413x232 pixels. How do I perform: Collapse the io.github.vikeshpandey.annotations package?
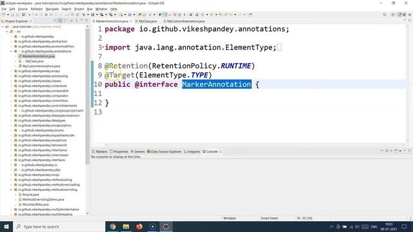tap(12, 52)
